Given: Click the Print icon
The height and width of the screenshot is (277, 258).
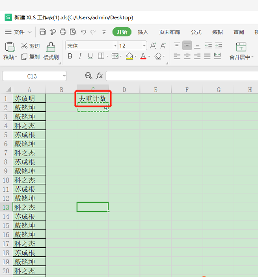Looking at the screenshot, I should 63,32.
